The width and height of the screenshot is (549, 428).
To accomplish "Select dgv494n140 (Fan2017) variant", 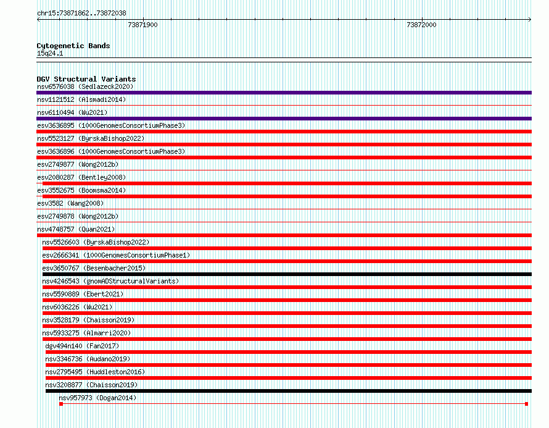I will (82, 346).
